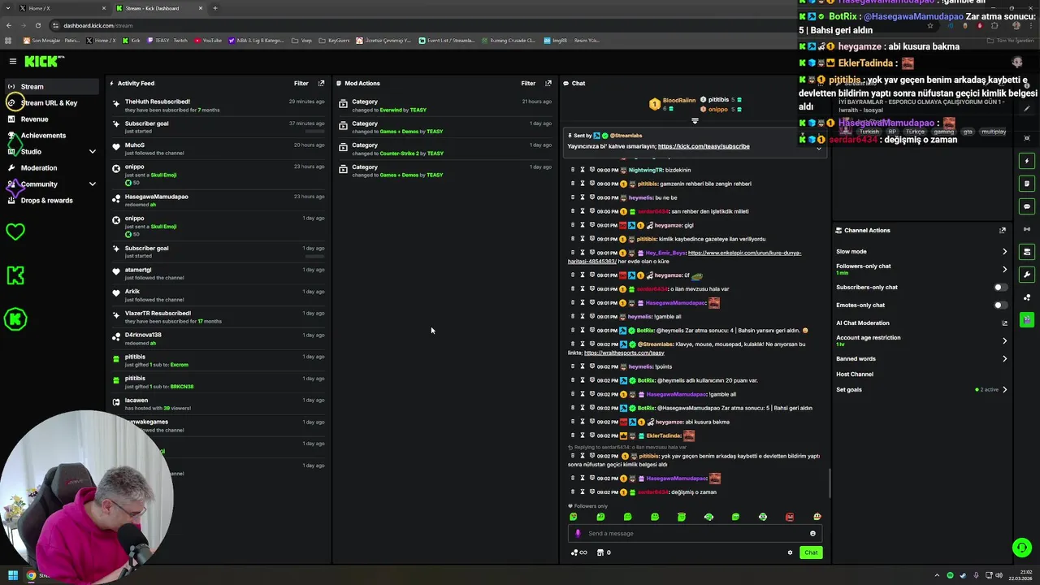Insert the first green quick emote

[574, 517]
